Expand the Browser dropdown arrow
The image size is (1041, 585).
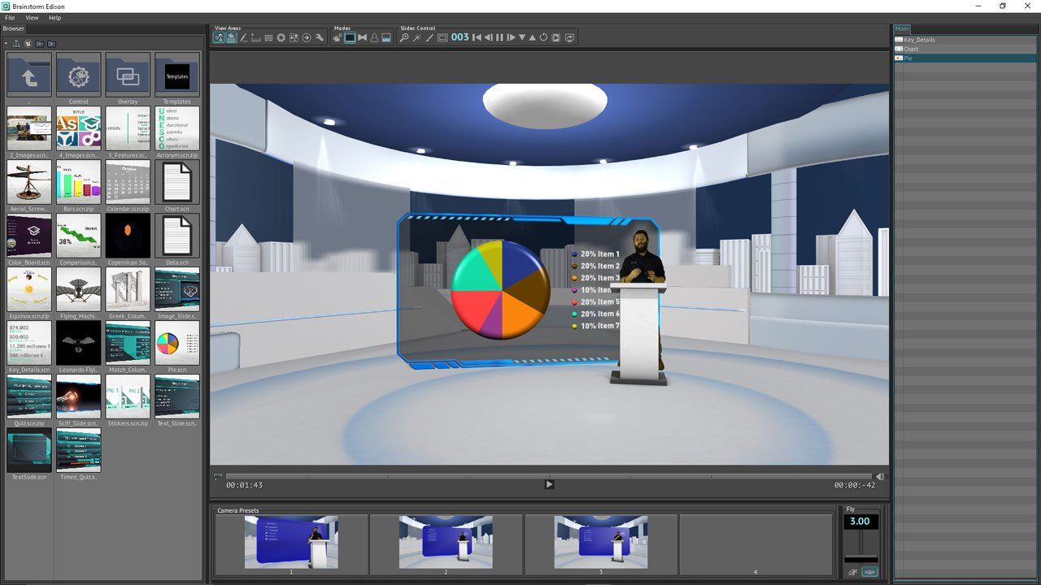pos(6,43)
